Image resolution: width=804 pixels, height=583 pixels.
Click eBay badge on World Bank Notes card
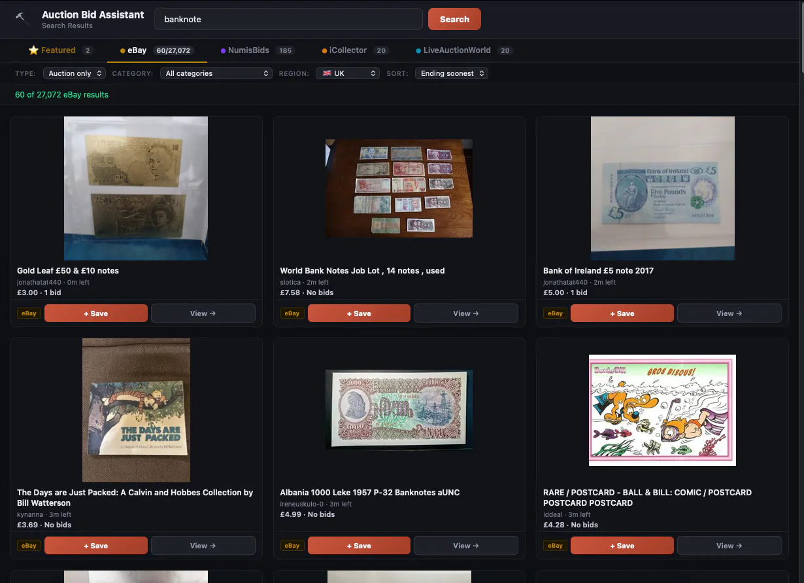[292, 313]
